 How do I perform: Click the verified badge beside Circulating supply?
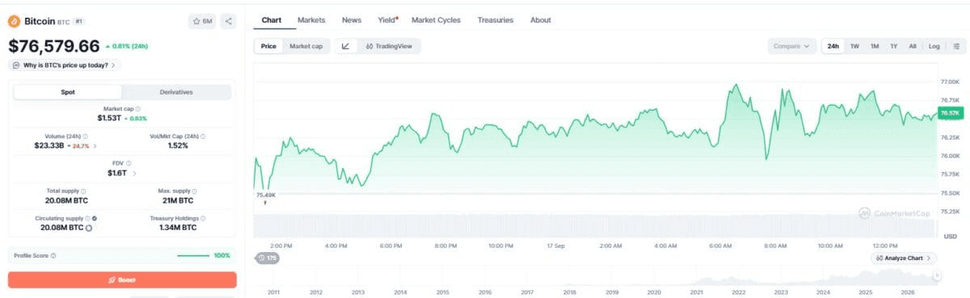95,218
